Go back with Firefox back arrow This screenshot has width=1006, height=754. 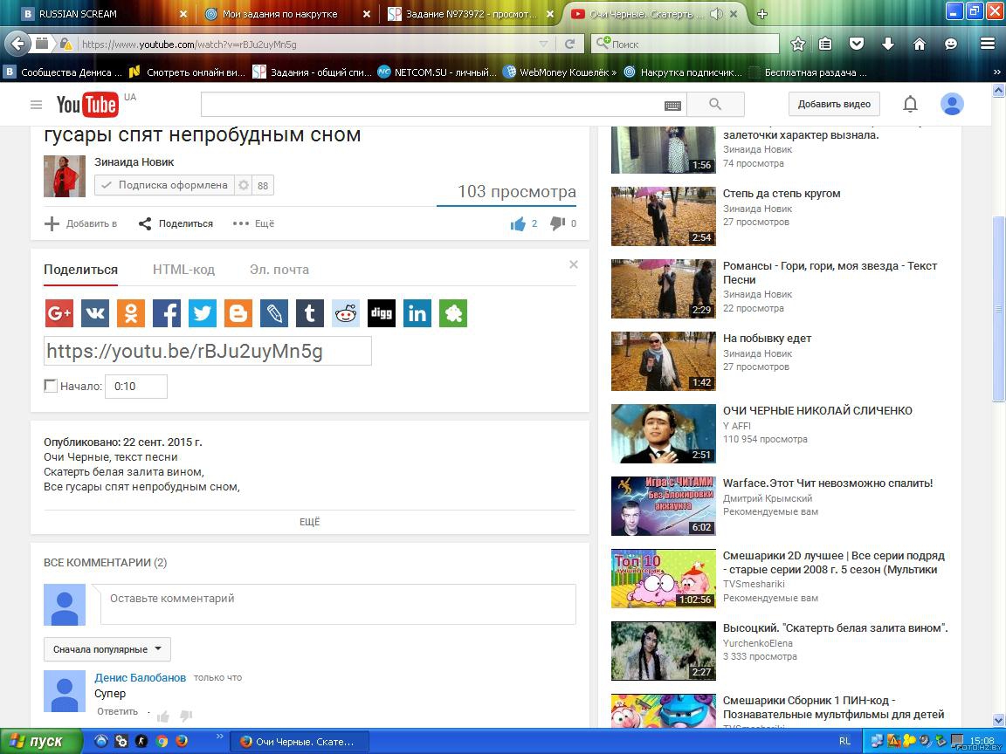click(18, 44)
